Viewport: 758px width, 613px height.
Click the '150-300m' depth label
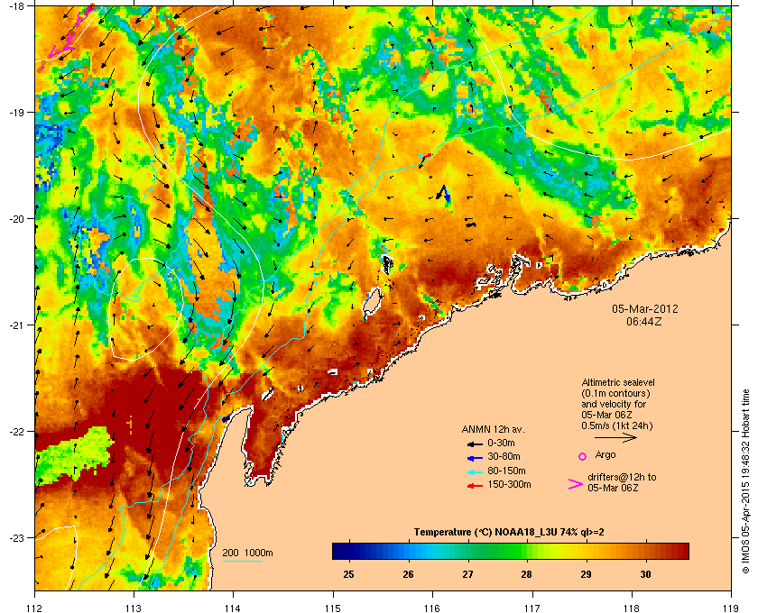click(510, 484)
